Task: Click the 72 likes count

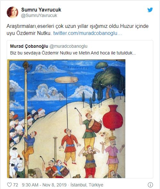Action: click(x=16, y=185)
